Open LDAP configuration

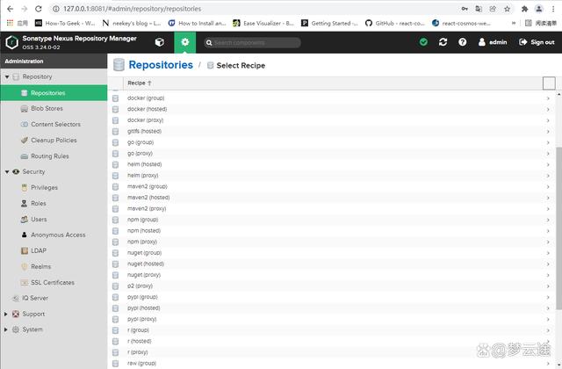coord(54,250)
